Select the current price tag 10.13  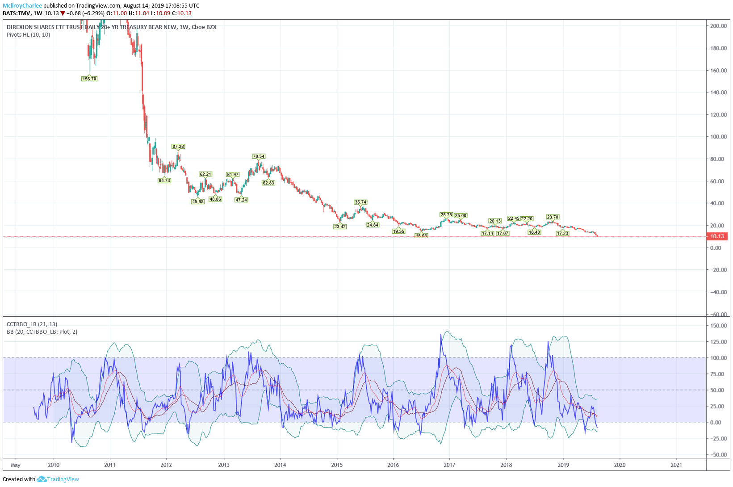click(x=717, y=236)
